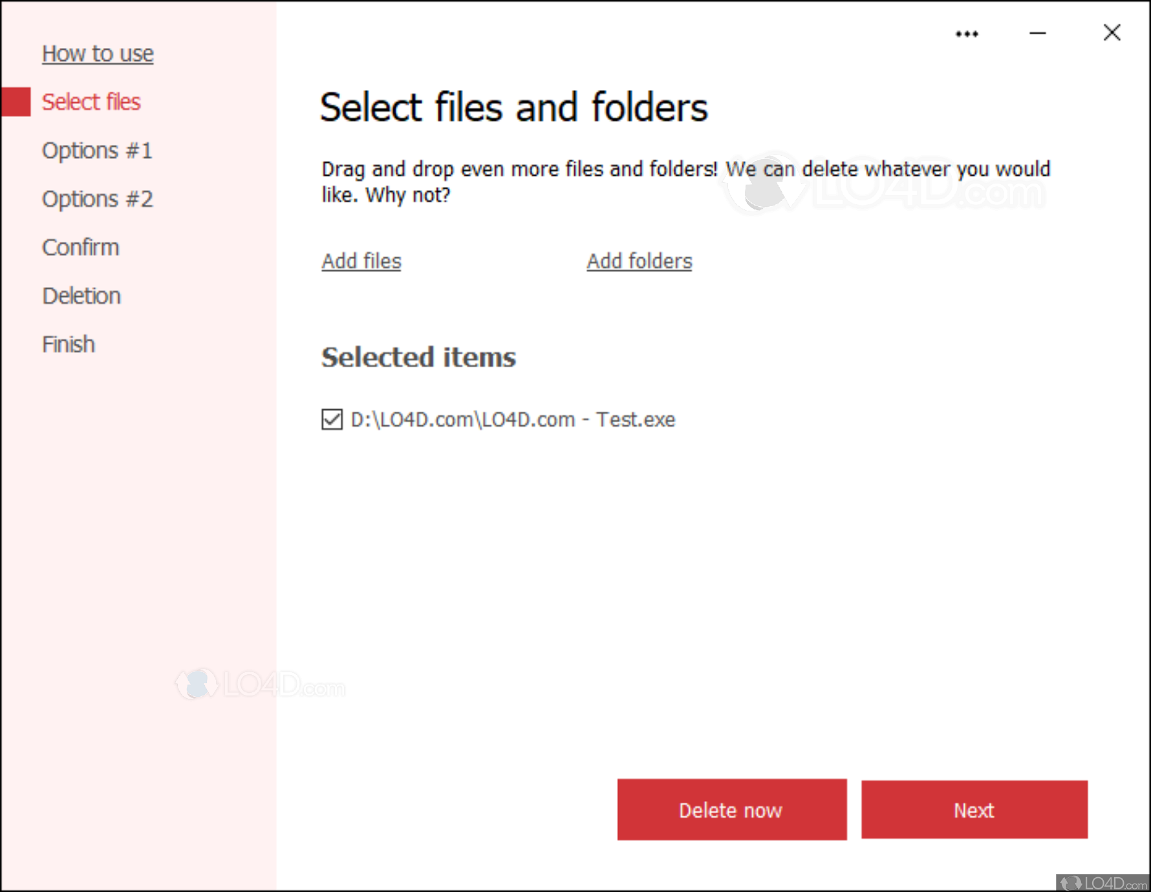Jump to the Deletion step
Viewport: 1151px width, 892px height.
(81, 295)
